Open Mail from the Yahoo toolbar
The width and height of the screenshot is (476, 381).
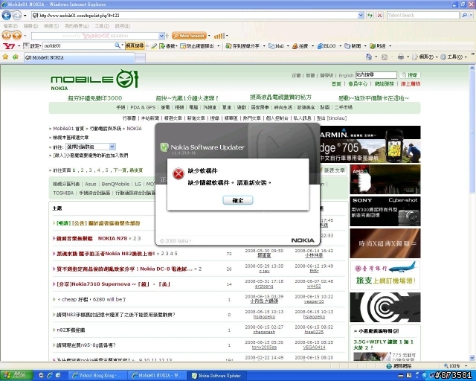click(276, 46)
